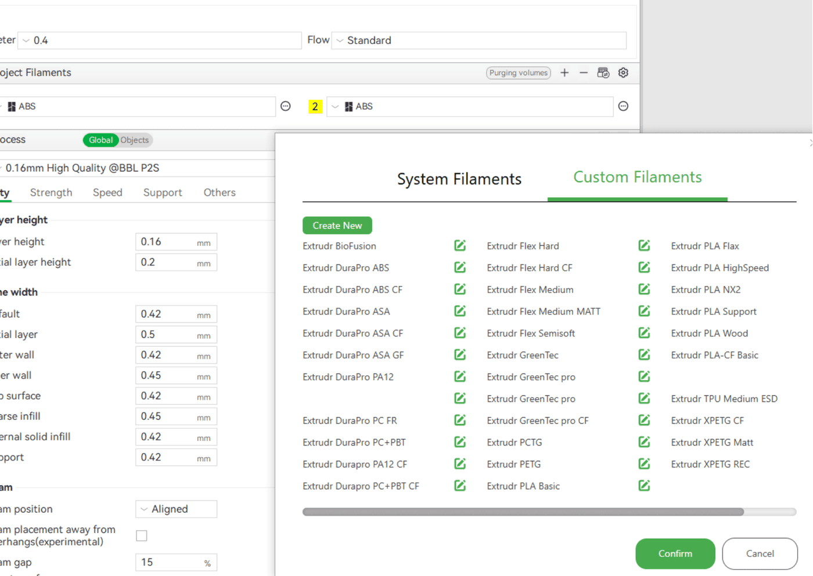Open edit icon beside Extrudr DuraPro ABS CF
The width and height of the screenshot is (813, 576).
point(460,289)
